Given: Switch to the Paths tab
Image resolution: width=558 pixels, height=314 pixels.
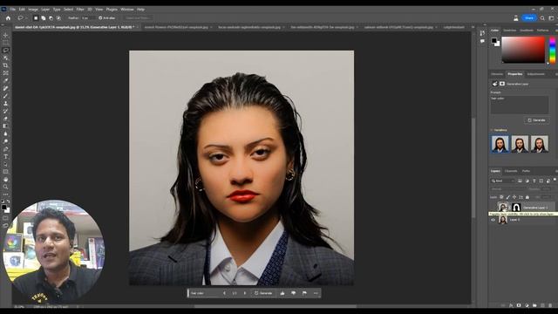Looking at the screenshot, I should [x=526, y=171].
